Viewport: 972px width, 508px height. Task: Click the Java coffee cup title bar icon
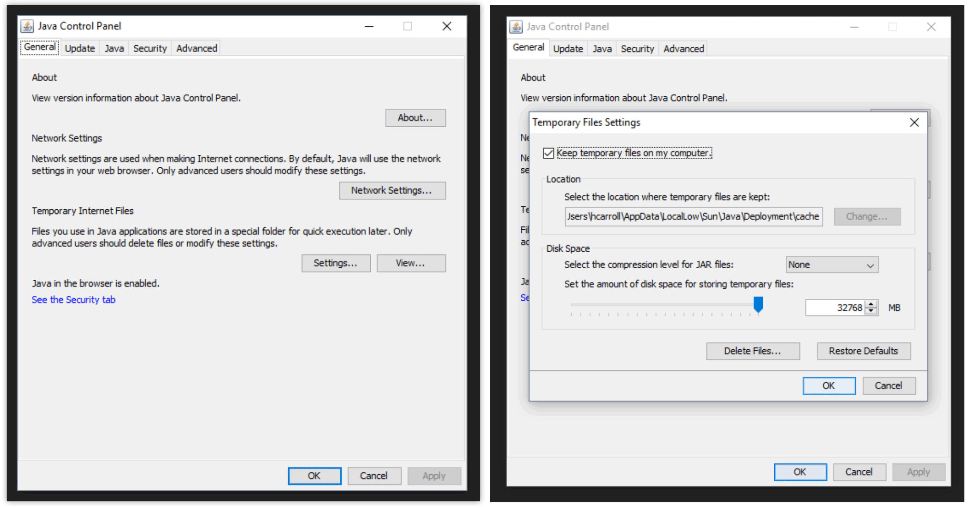(27, 26)
